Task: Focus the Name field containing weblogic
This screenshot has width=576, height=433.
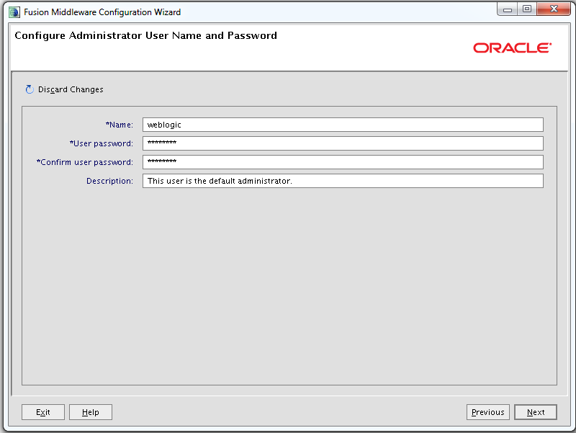Action: 343,125
